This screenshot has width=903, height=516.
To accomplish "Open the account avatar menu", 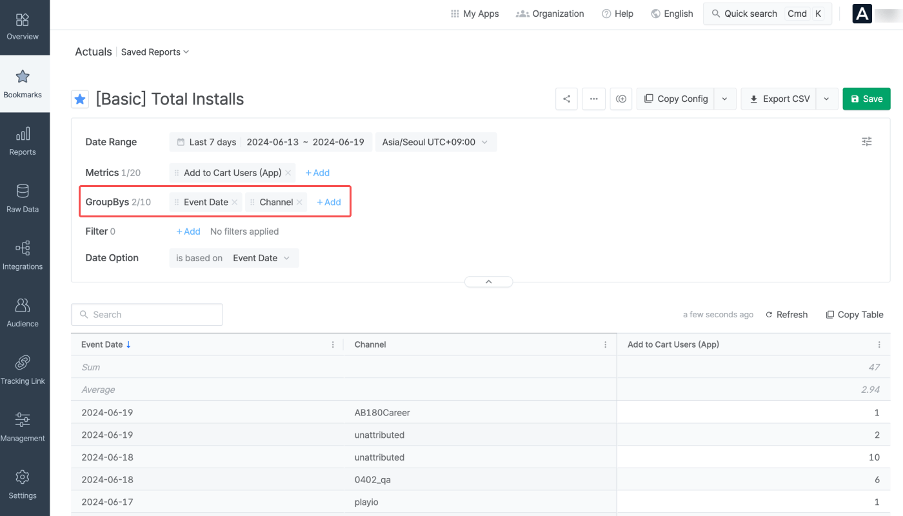I will click(862, 14).
